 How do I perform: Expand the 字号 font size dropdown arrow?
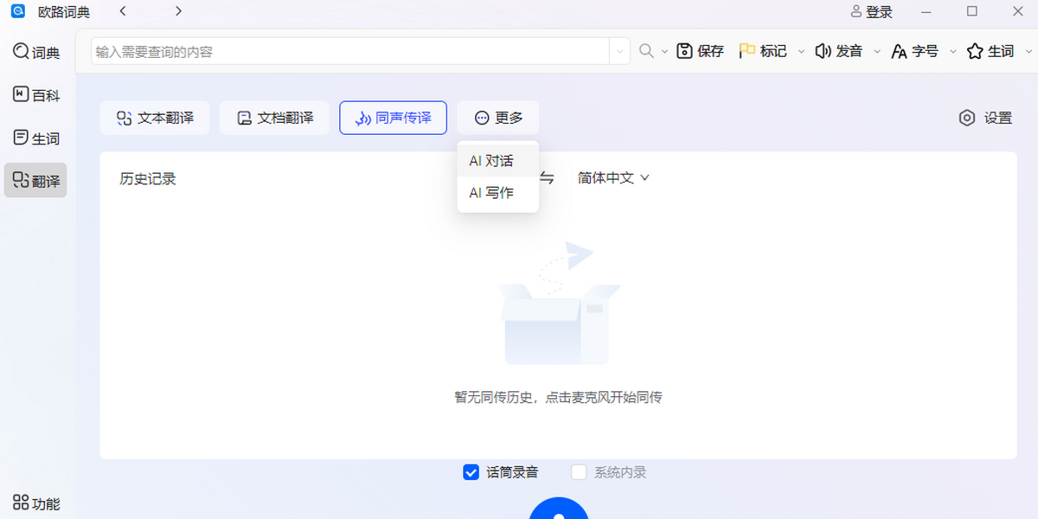(953, 52)
